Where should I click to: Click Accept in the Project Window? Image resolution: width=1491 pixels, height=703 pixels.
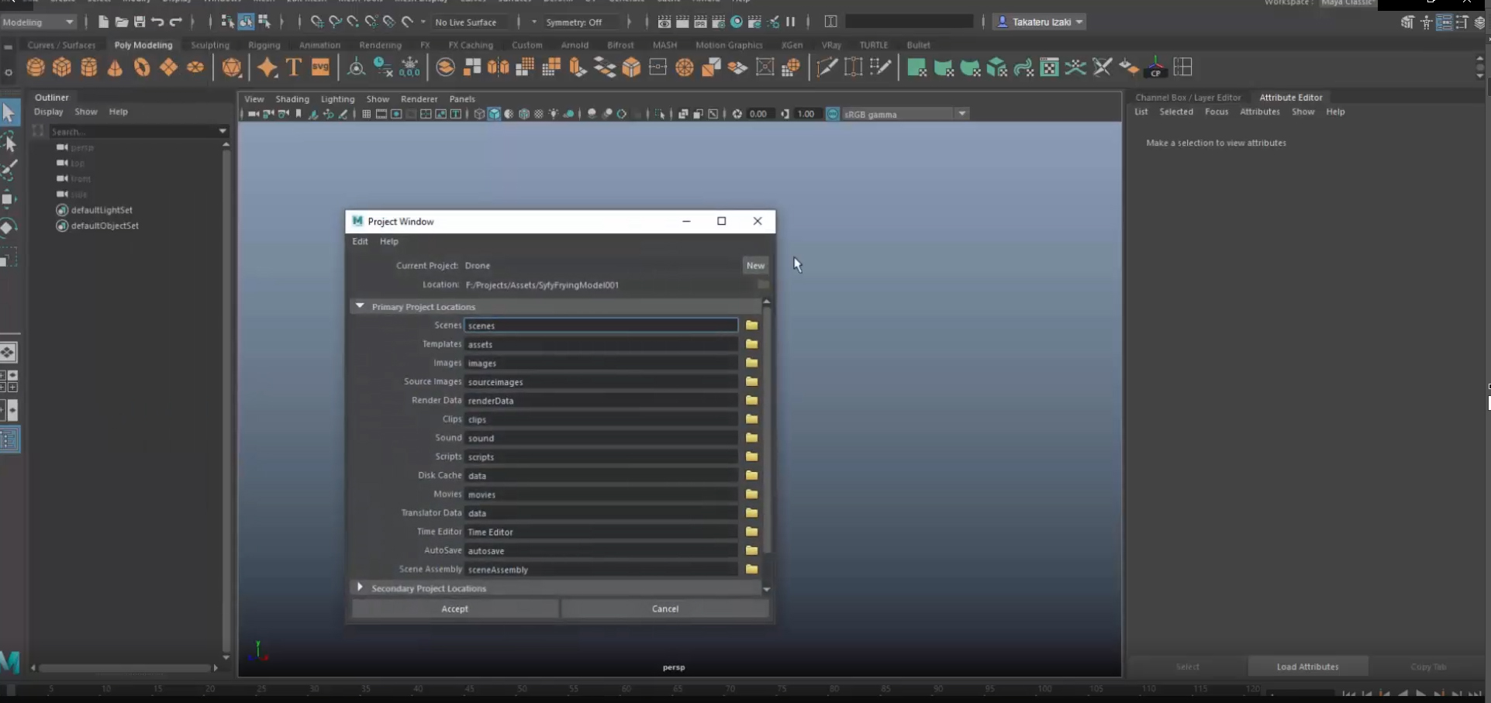point(455,608)
